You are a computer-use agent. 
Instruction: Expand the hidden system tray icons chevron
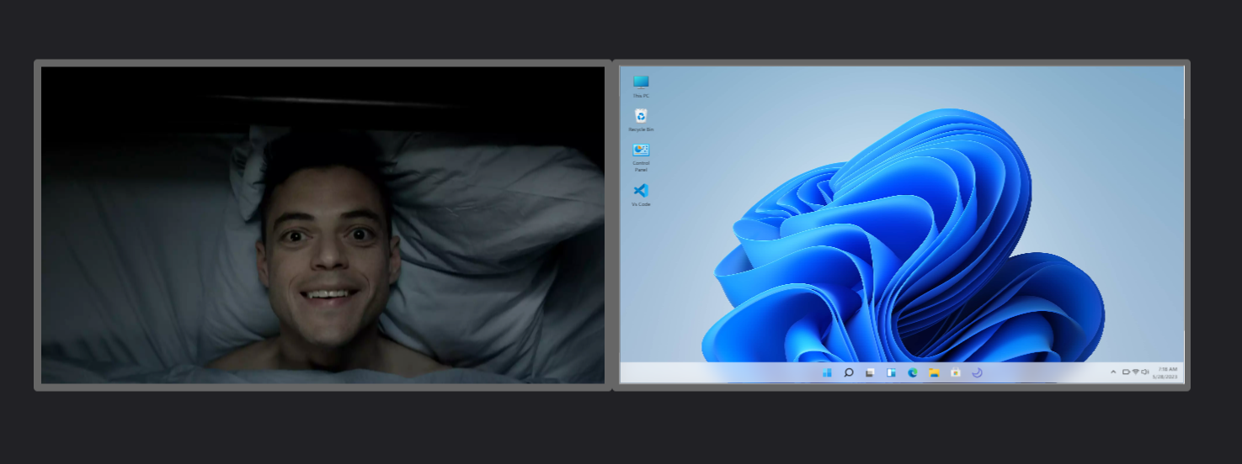point(1113,372)
